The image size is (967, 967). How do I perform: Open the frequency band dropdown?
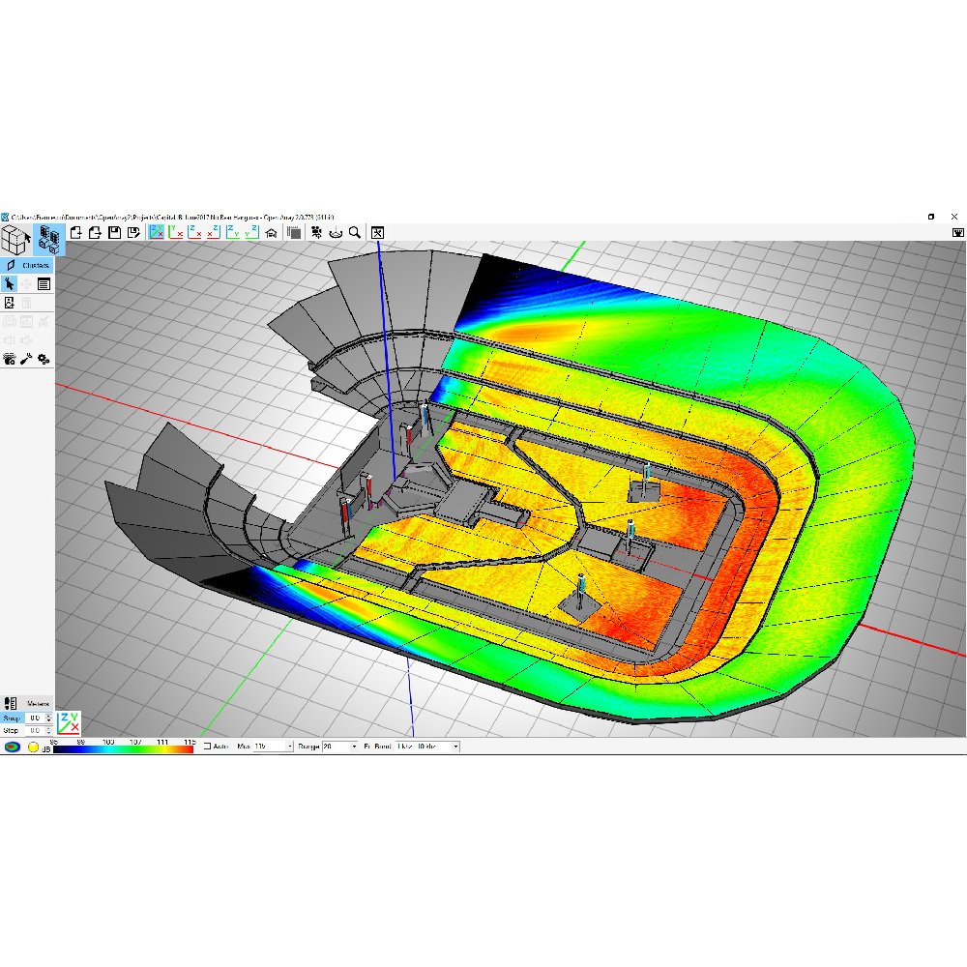click(x=455, y=747)
